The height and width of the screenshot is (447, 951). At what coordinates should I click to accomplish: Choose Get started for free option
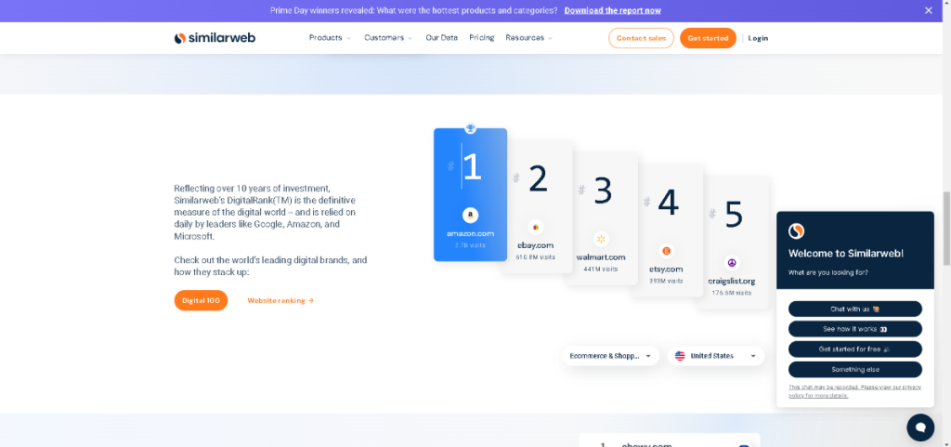tap(855, 349)
